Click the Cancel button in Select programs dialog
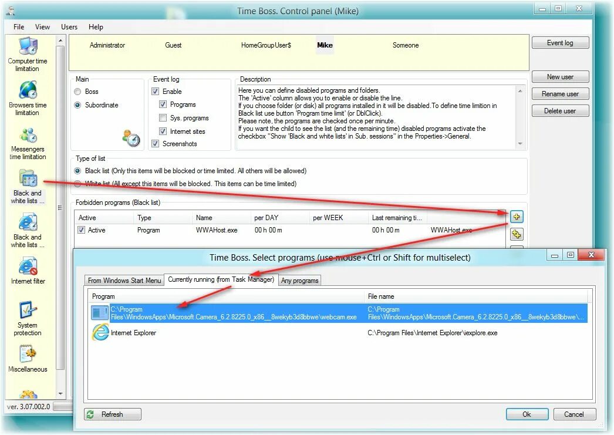 [575, 414]
